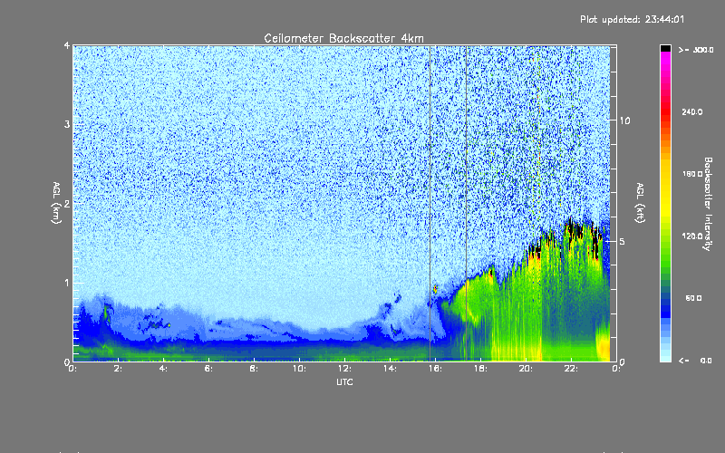Click the 60.0 colorbar value
The image size is (725, 453).
(693, 298)
